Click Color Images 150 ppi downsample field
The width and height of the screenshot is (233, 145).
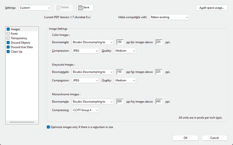coord(120,42)
